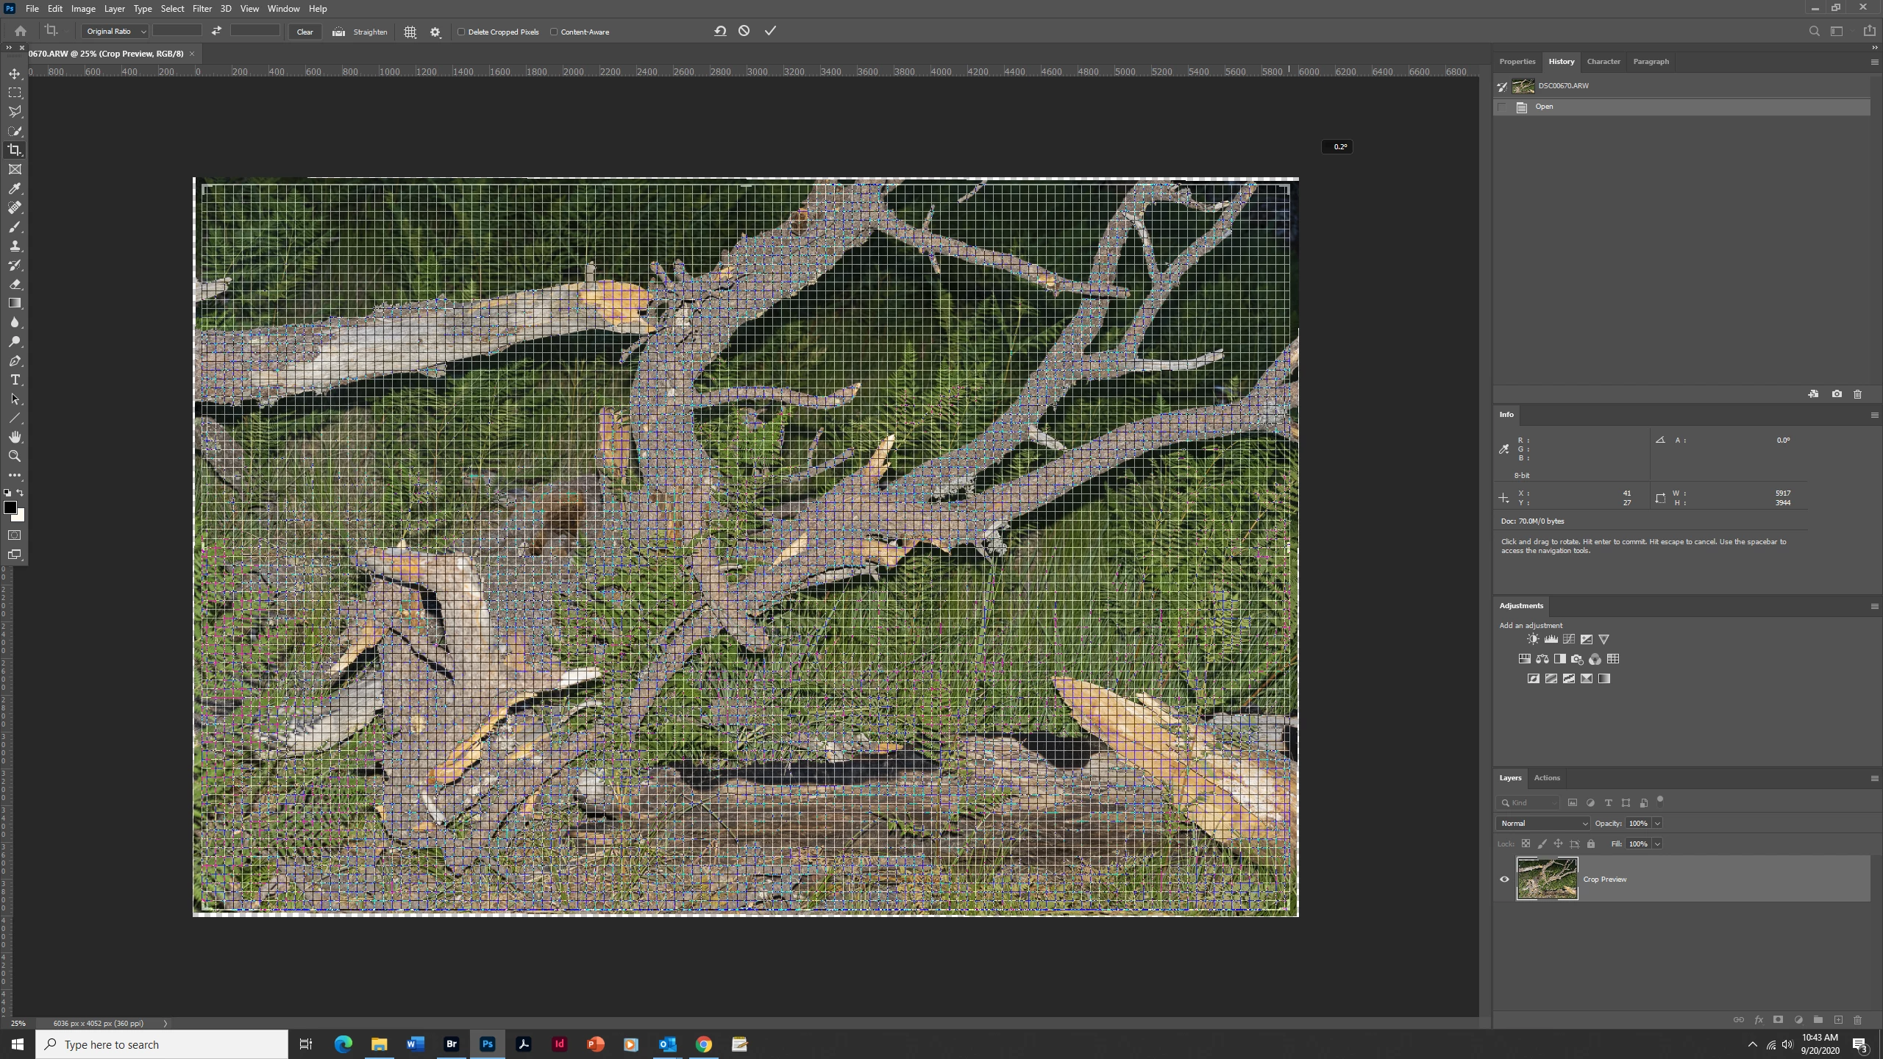Switch to the Properties tab

(1517, 62)
